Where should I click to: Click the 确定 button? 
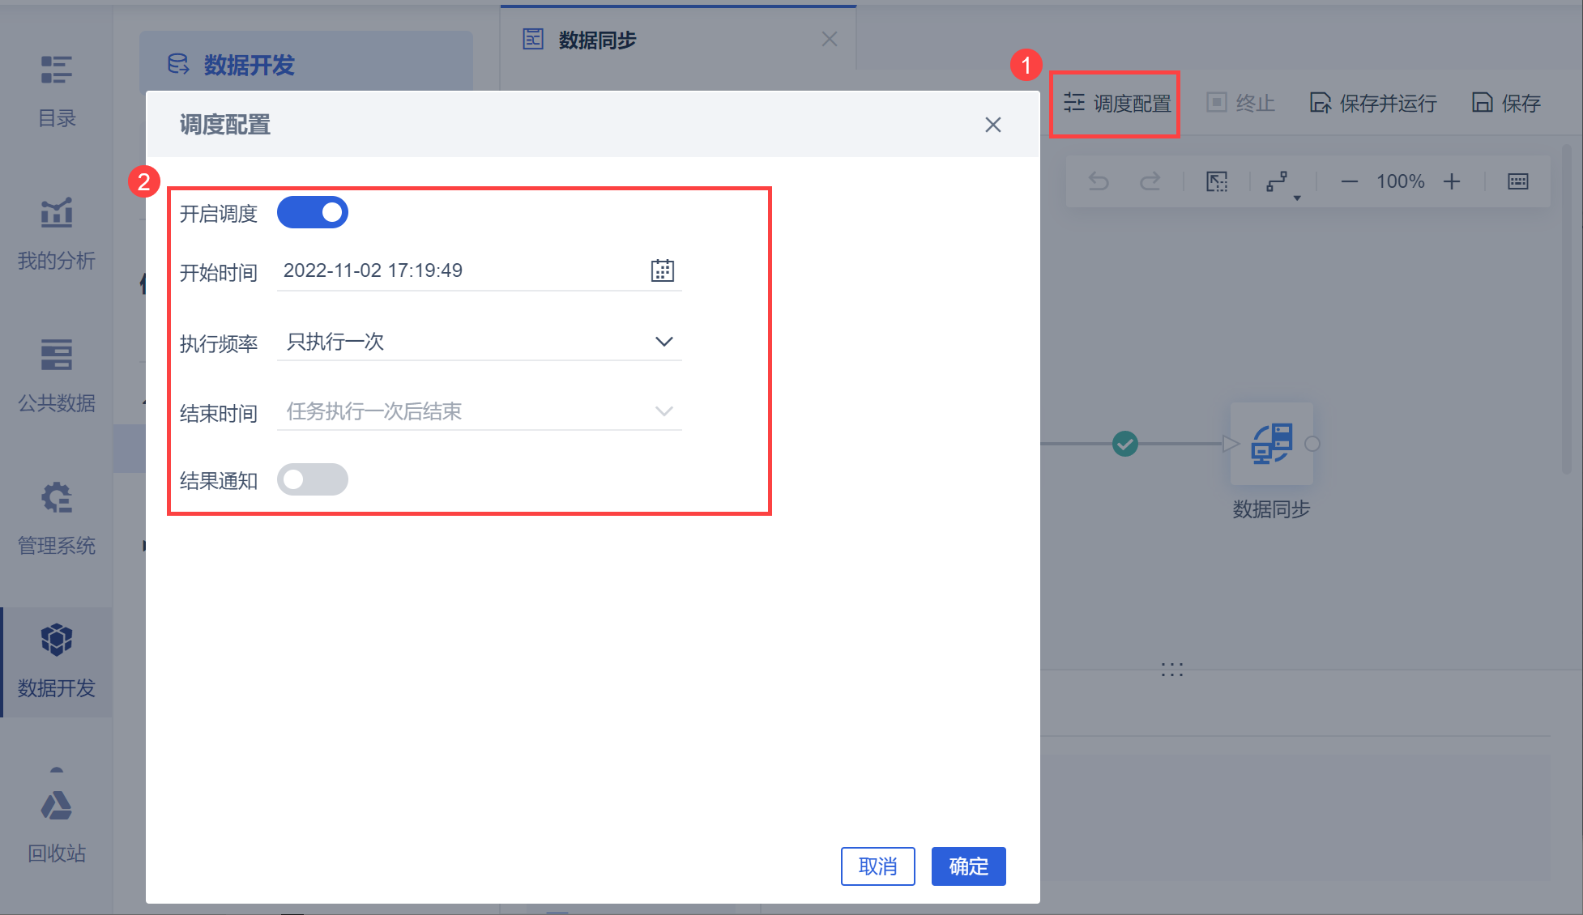click(968, 866)
